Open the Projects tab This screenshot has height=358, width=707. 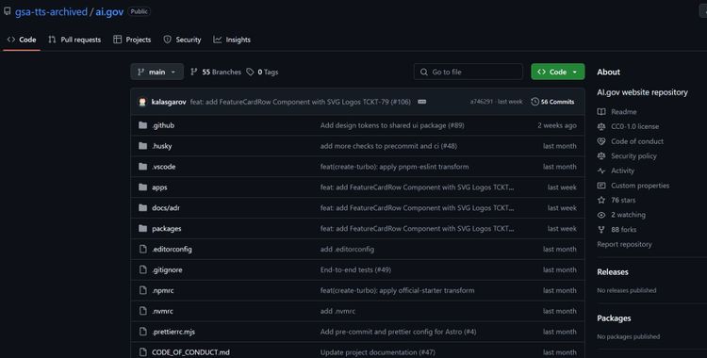click(x=132, y=40)
